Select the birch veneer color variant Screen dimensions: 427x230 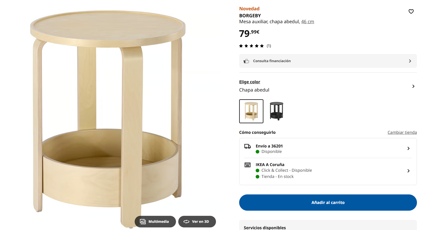pyautogui.click(x=251, y=111)
